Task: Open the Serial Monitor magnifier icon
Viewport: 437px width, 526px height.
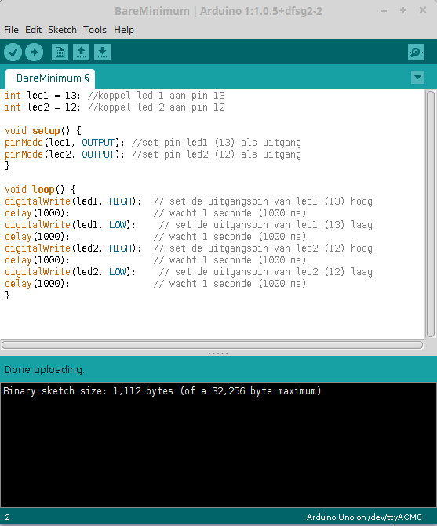Action: (x=416, y=53)
